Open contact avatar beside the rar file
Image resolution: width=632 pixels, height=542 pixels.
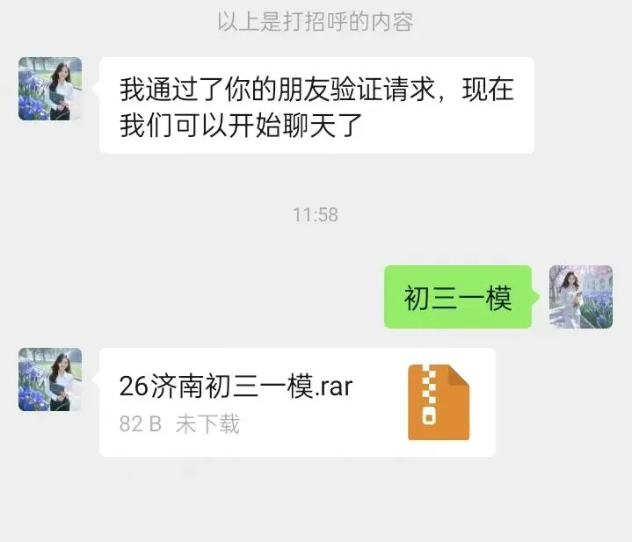tap(50, 379)
